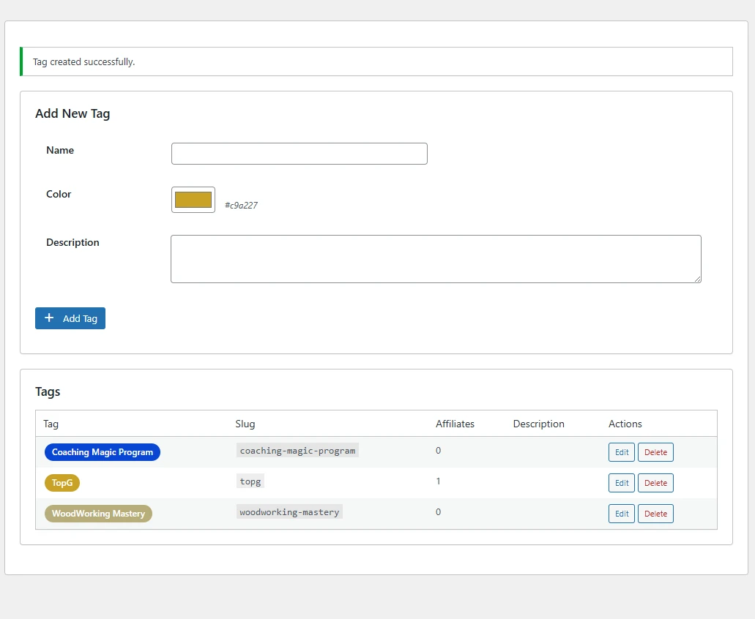
Task: Click the hex value #c9a227
Action: coord(242,205)
